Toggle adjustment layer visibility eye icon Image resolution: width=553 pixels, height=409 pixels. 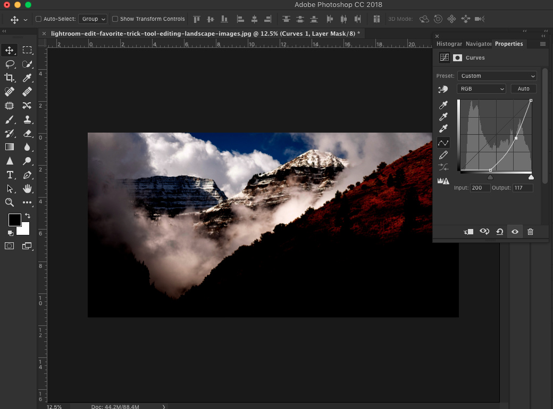pyautogui.click(x=515, y=232)
